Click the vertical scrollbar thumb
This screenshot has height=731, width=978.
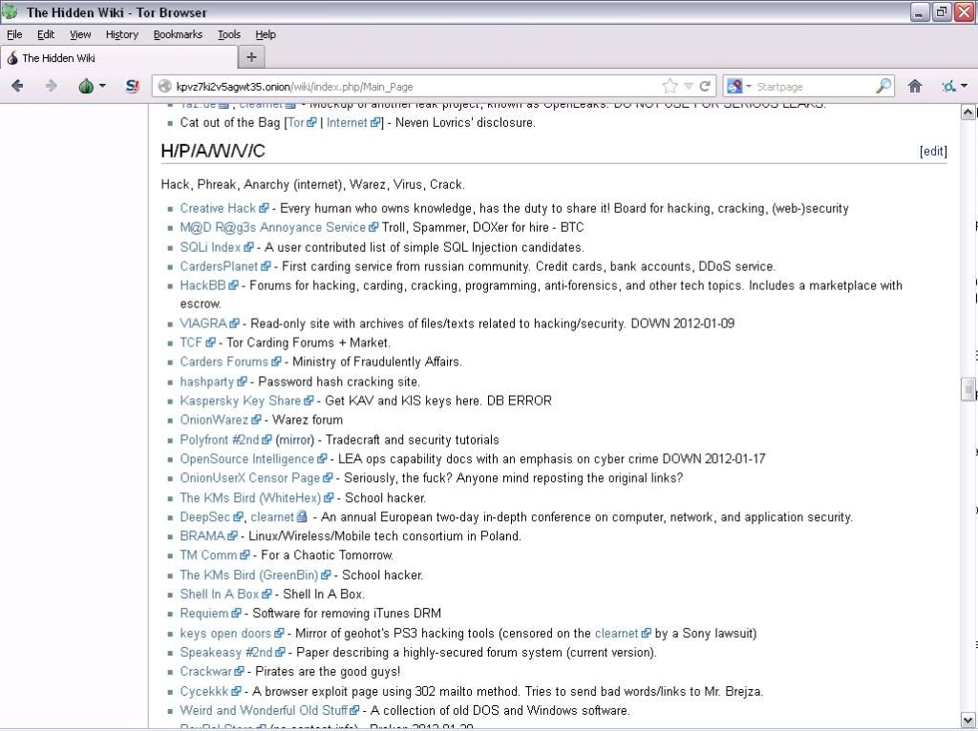[x=967, y=388]
